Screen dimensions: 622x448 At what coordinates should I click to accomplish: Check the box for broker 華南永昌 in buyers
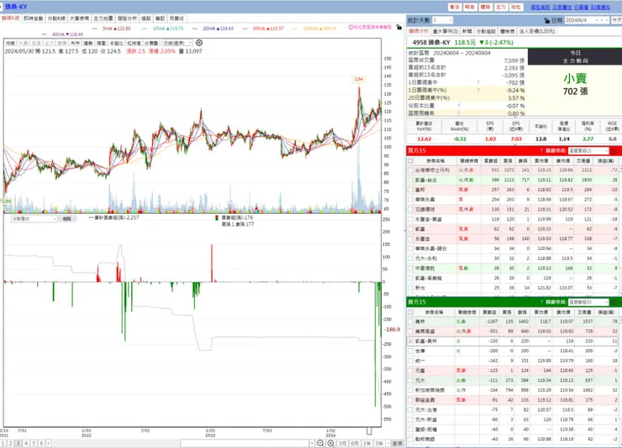[410, 200]
